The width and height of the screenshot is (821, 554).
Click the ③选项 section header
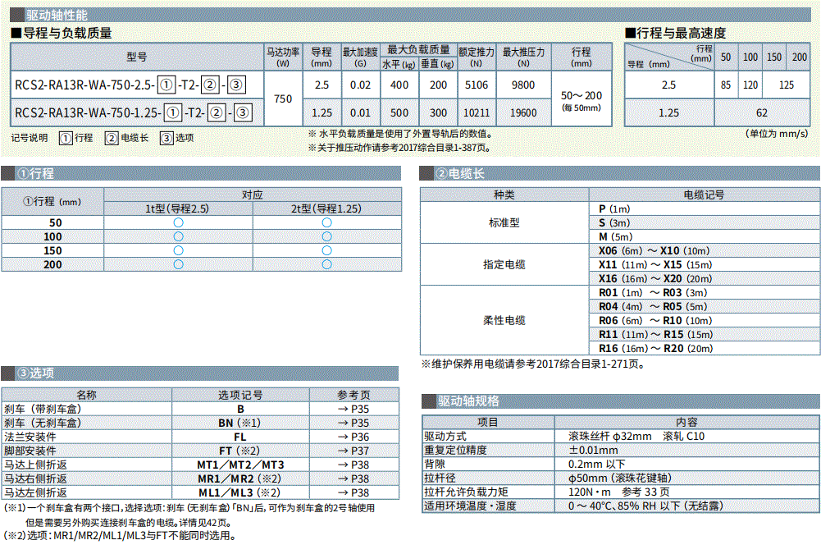click(x=199, y=373)
